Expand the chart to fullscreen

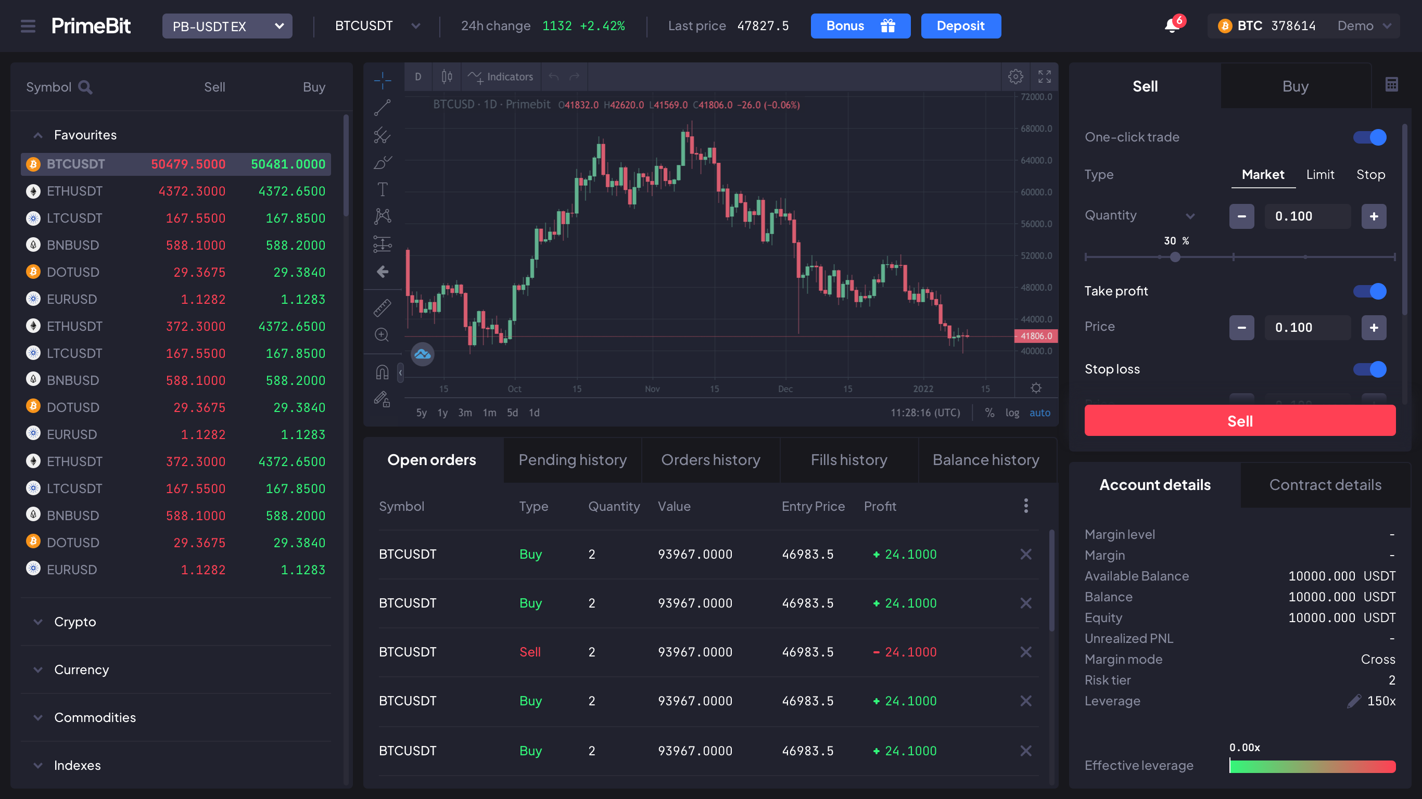(1044, 76)
